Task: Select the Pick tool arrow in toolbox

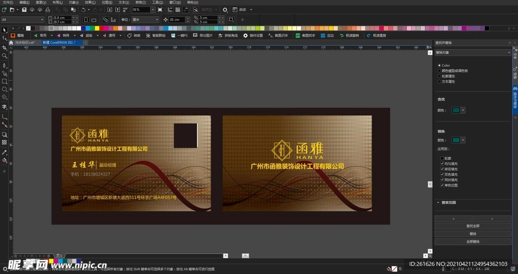Action: point(5,30)
